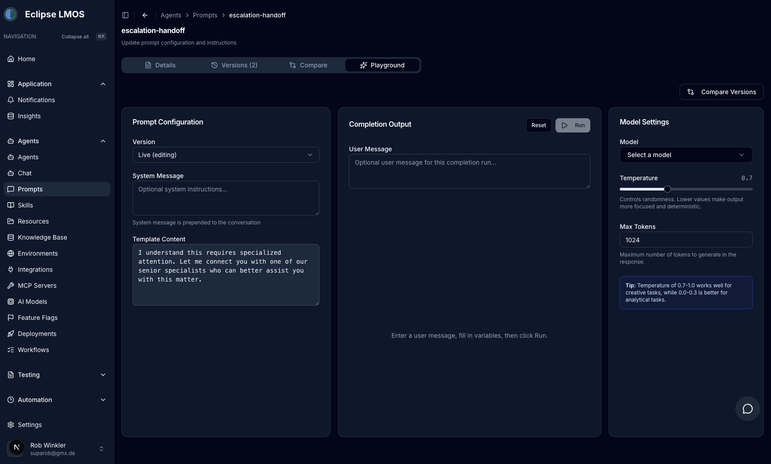Click the Rob Winkler avatar
The width and height of the screenshot is (771, 464).
17,448
